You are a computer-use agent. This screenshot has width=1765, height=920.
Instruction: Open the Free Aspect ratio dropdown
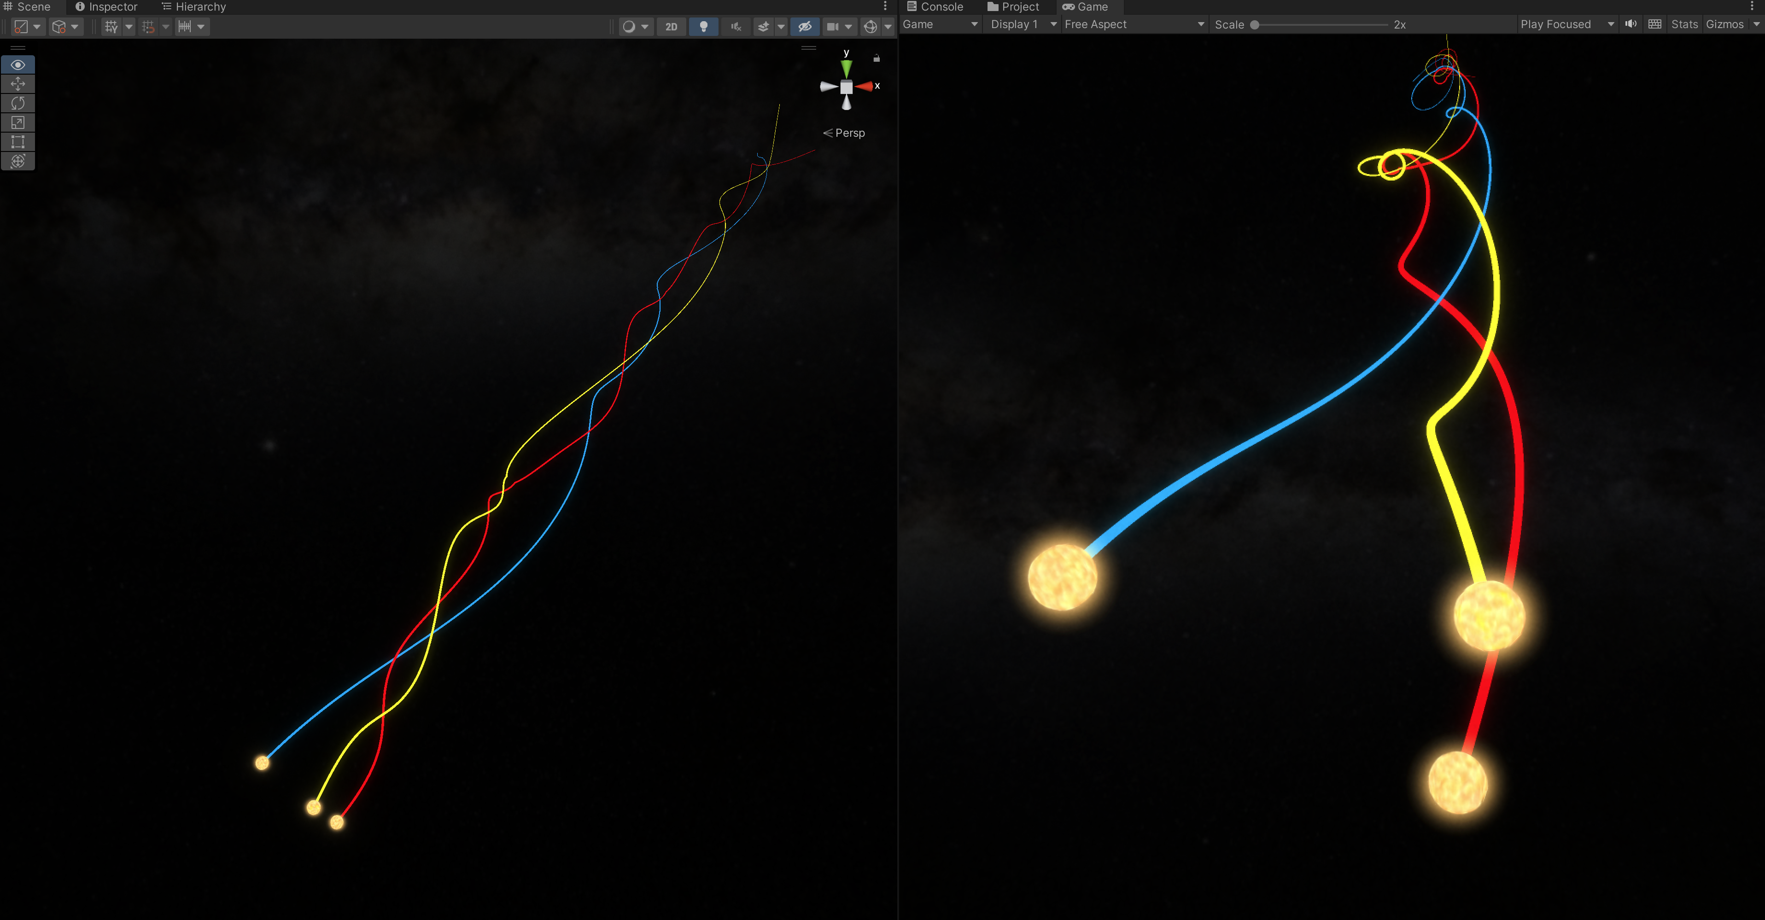pos(1134,25)
